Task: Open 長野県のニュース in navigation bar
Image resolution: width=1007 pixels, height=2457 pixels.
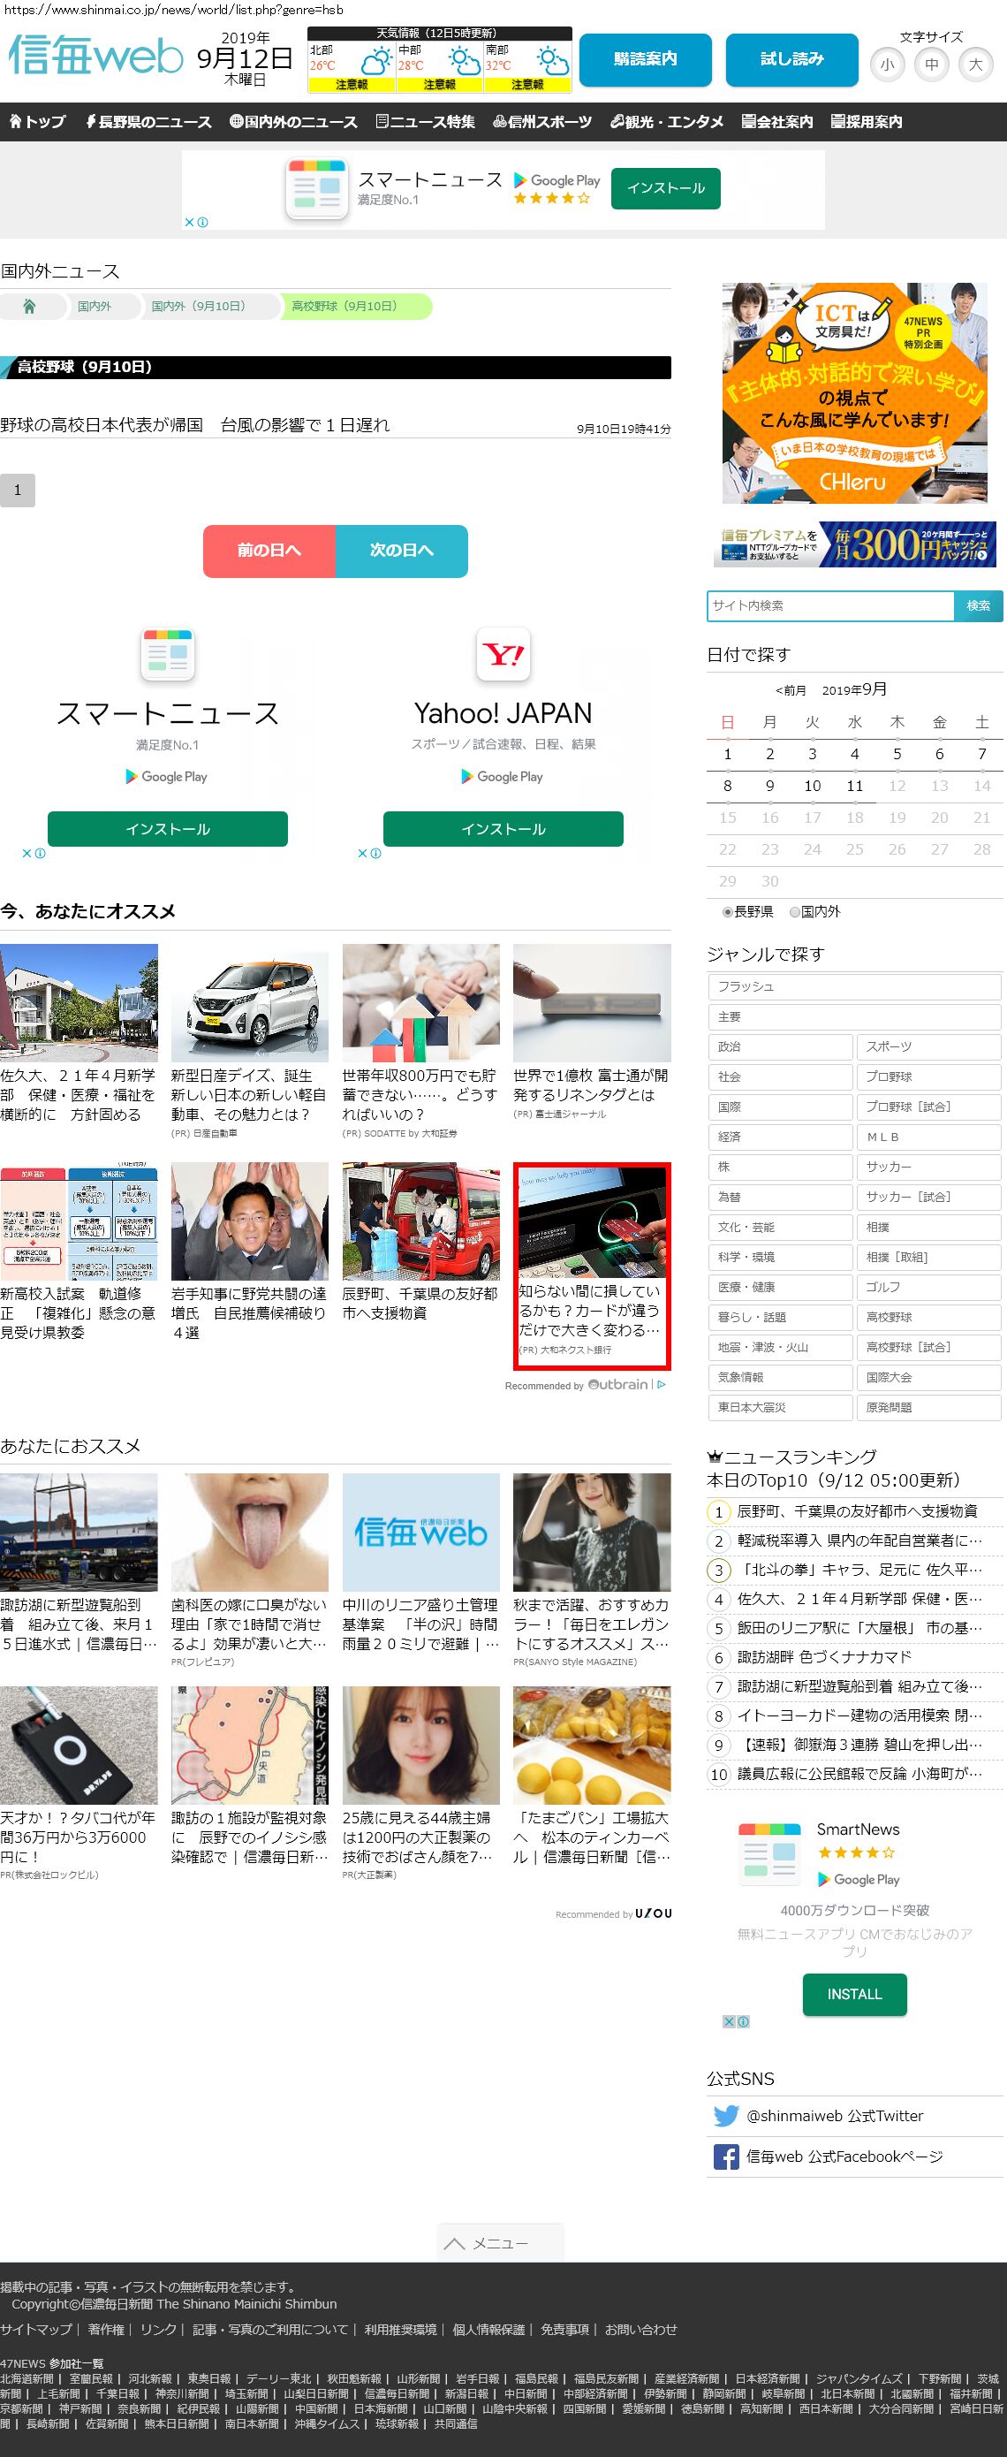Action: coord(148,122)
